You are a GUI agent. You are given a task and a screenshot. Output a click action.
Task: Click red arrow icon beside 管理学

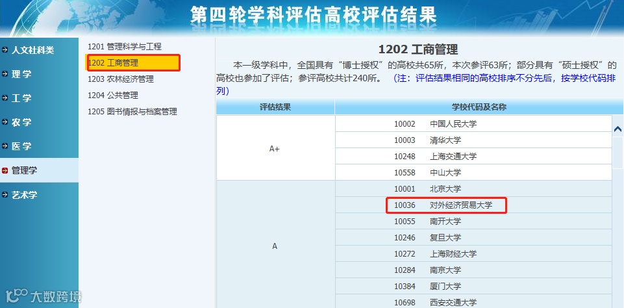5,170
